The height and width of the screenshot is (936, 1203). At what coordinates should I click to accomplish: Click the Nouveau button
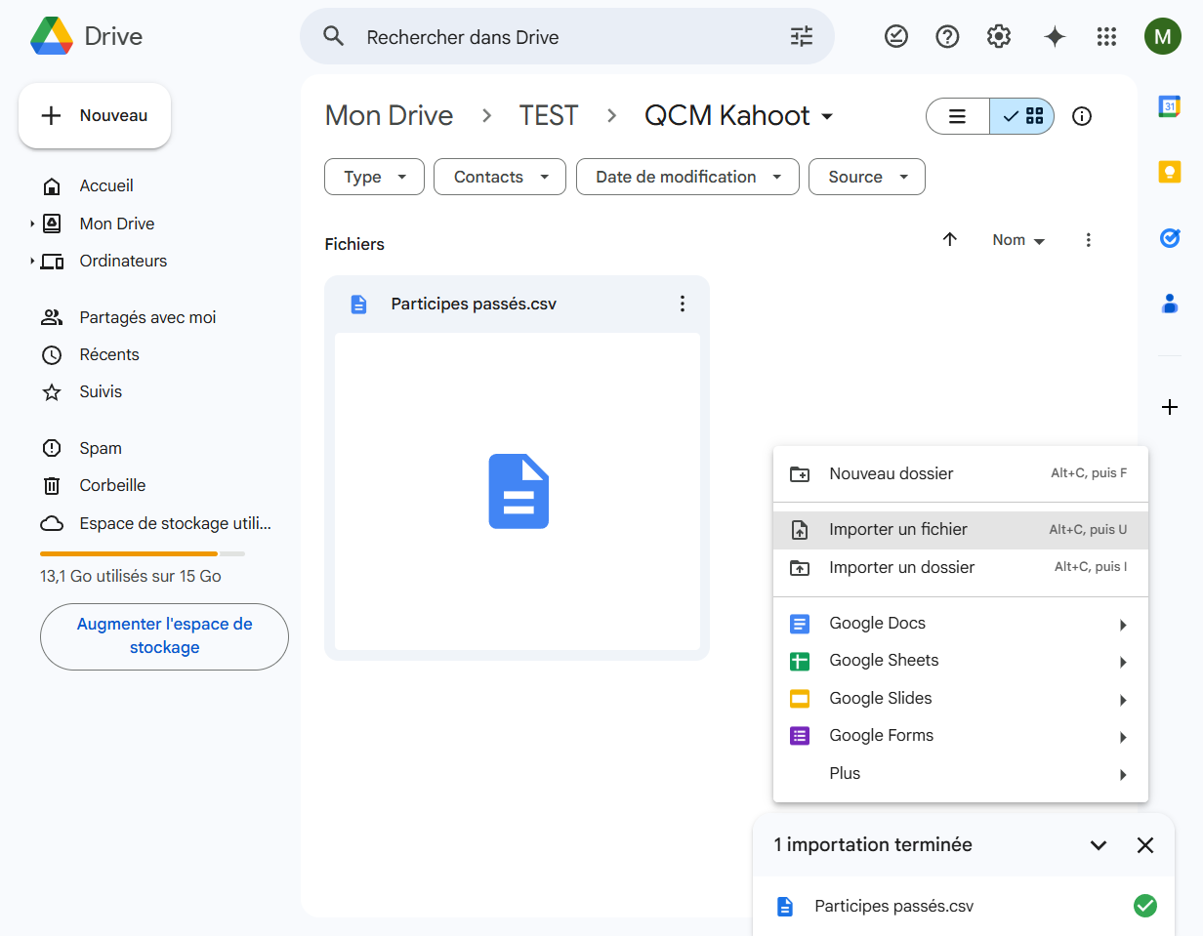point(95,115)
